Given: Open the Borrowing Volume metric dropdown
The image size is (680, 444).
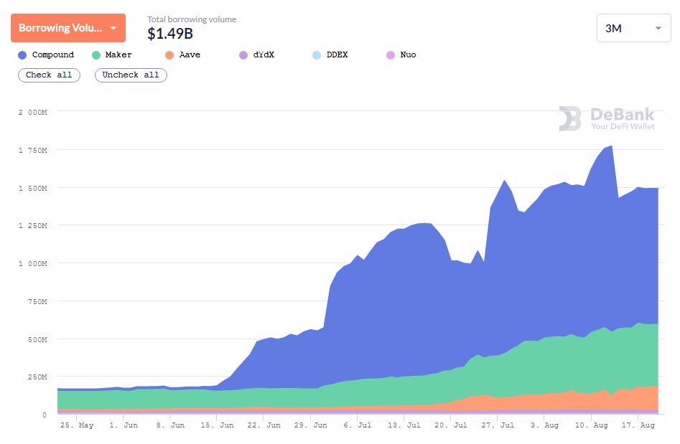Looking at the screenshot, I should point(68,28).
